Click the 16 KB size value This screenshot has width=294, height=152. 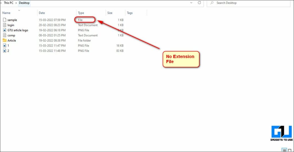pyautogui.click(x=120, y=46)
